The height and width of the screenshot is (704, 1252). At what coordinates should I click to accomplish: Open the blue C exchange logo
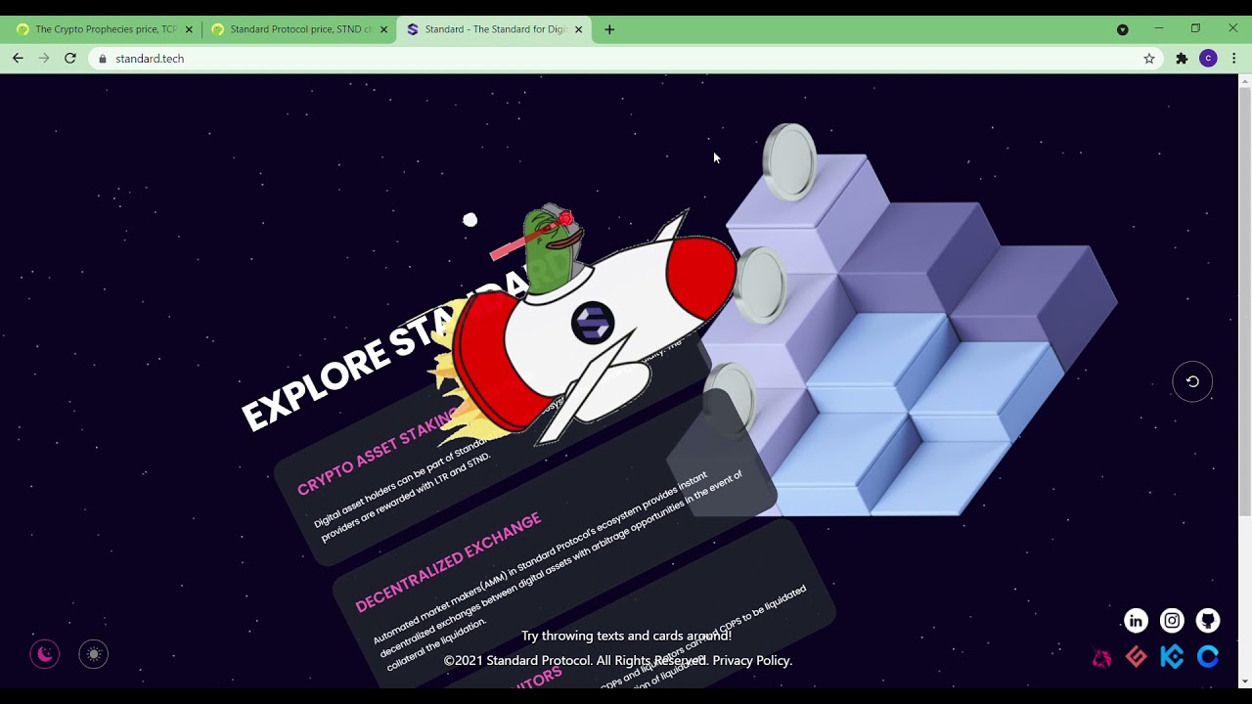click(1208, 657)
